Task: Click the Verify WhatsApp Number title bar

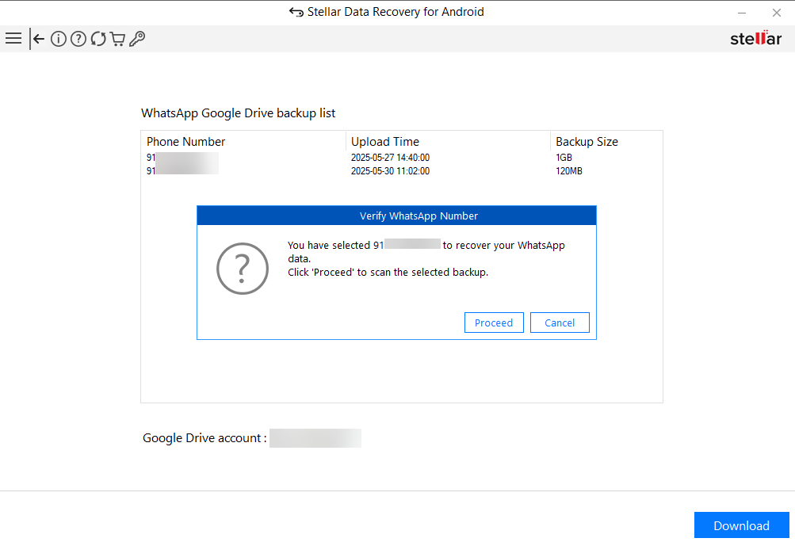Action: pyautogui.click(x=396, y=216)
